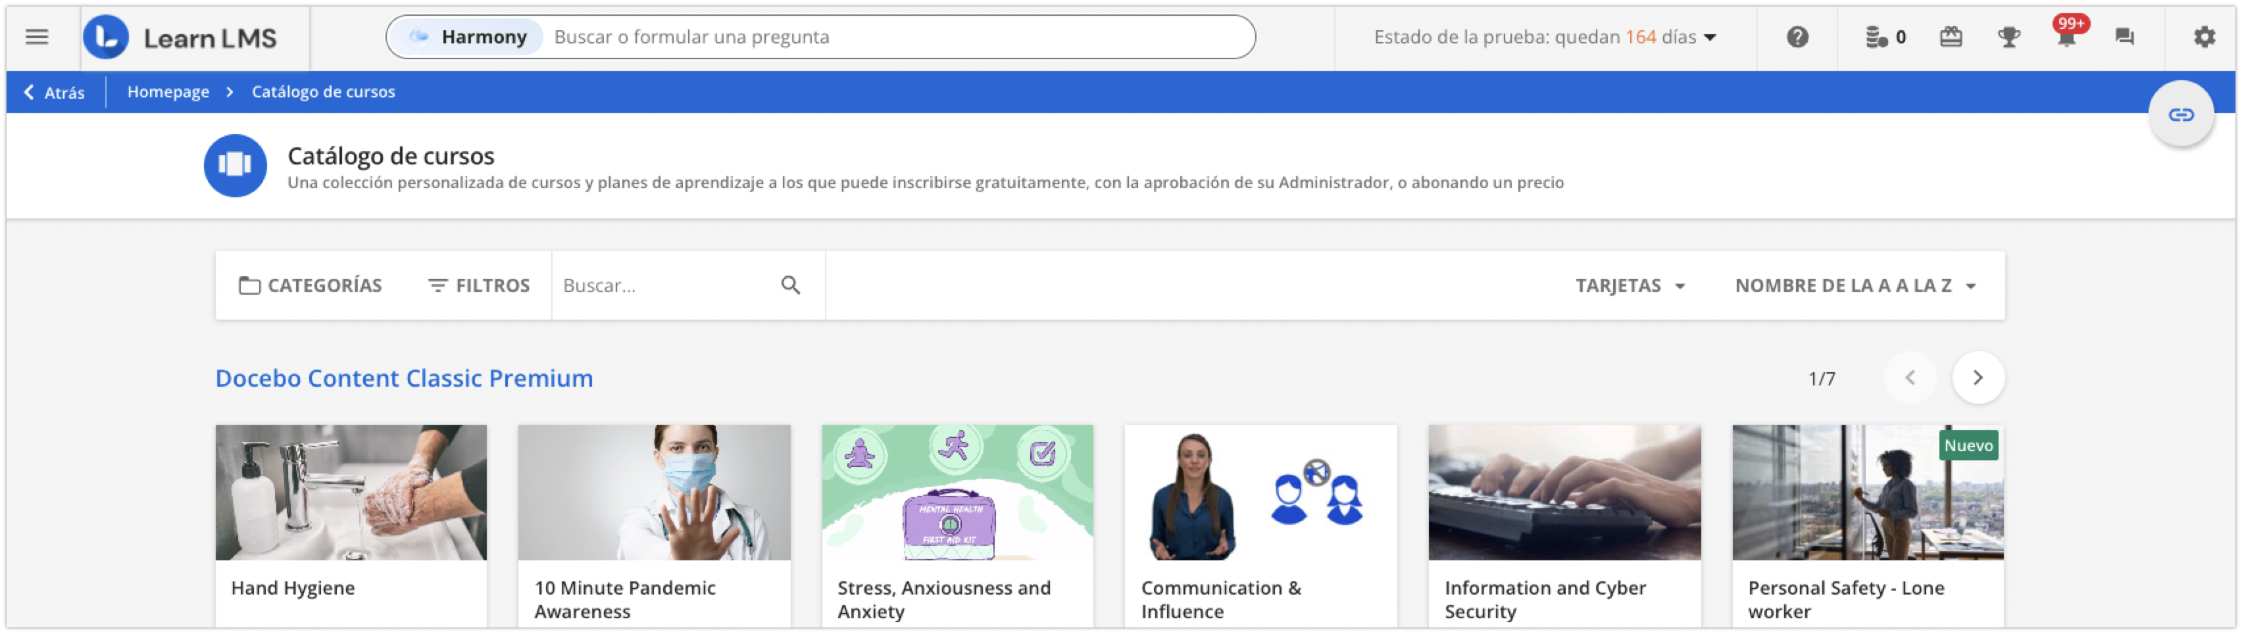Expand the trial status dropdown
2242x634 pixels.
[1545, 37]
